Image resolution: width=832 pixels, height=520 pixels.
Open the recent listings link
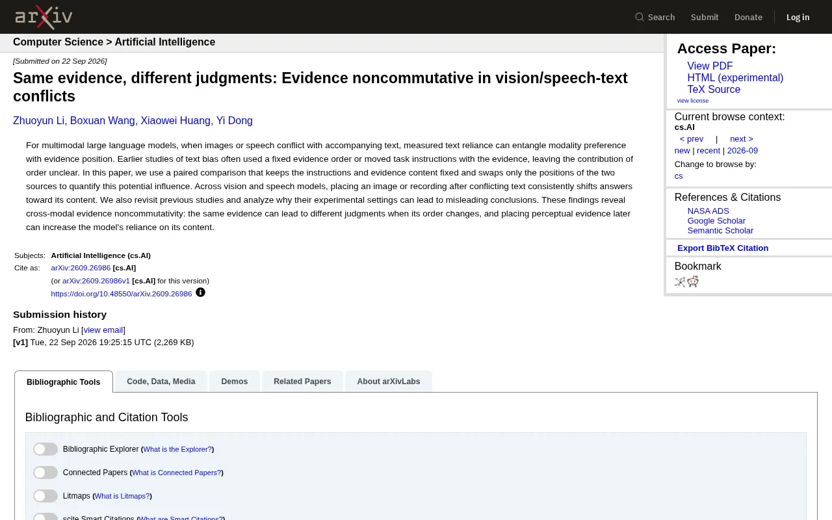click(708, 151)
